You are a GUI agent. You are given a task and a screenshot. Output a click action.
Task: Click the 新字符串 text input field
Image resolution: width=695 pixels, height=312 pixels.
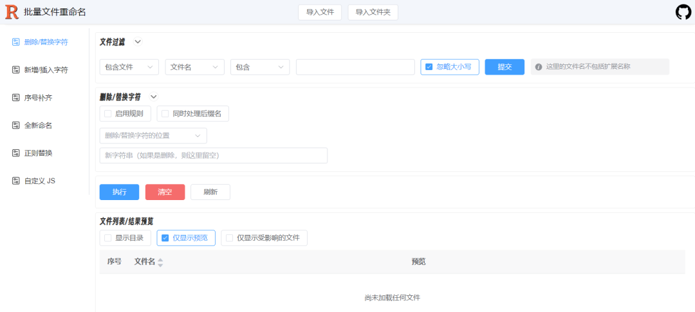click(x=213, y=156)
